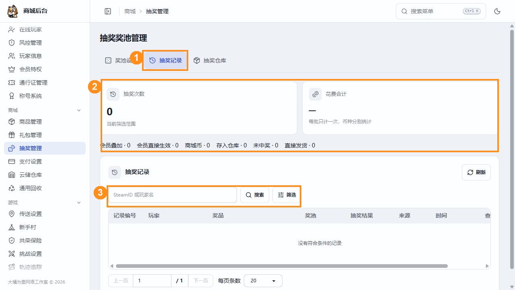
Task: Focus the 搜索菜单 search box
Action: [441, 11]
